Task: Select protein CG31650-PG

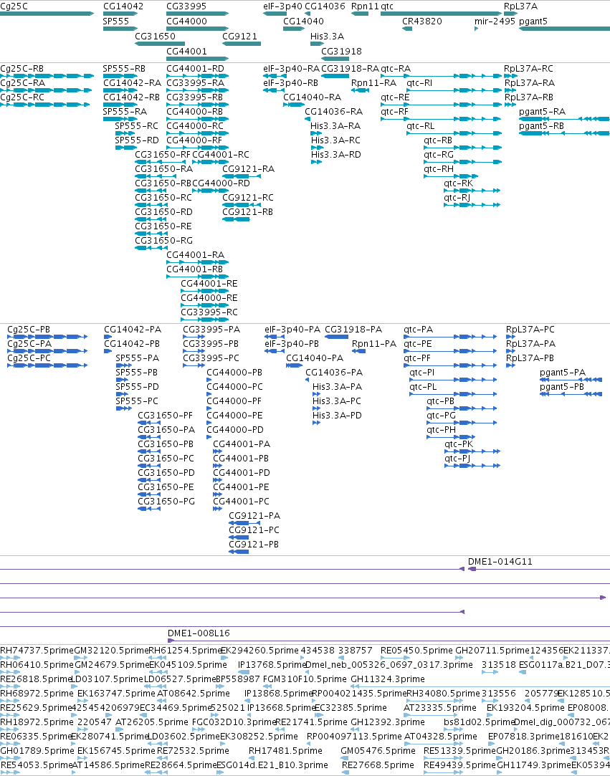Action: coord(166,502)
